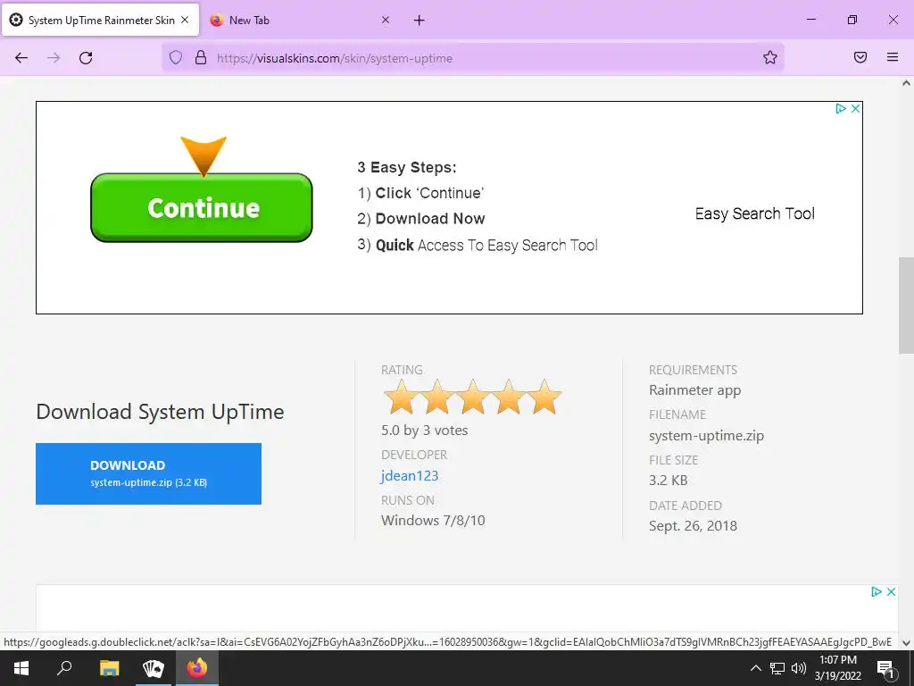Click the blue DOWNLOAD system-uptime.zip button
This screenshot has height=686, width=914.
click(149, 473)
